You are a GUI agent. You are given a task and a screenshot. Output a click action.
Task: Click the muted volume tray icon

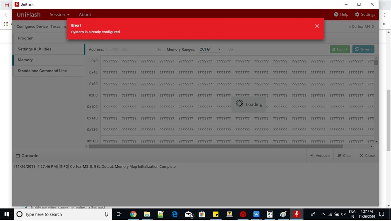click(343, 214)
